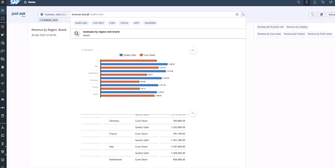Open the padlock Security icon in sidebar
The height and width of the screenshot is (168, 335).
point(3,144)
